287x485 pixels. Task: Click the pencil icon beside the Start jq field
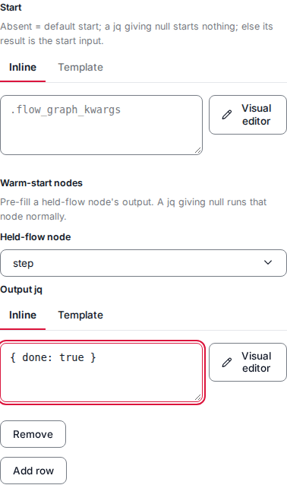pyautogui.click(x=227, y=115)
